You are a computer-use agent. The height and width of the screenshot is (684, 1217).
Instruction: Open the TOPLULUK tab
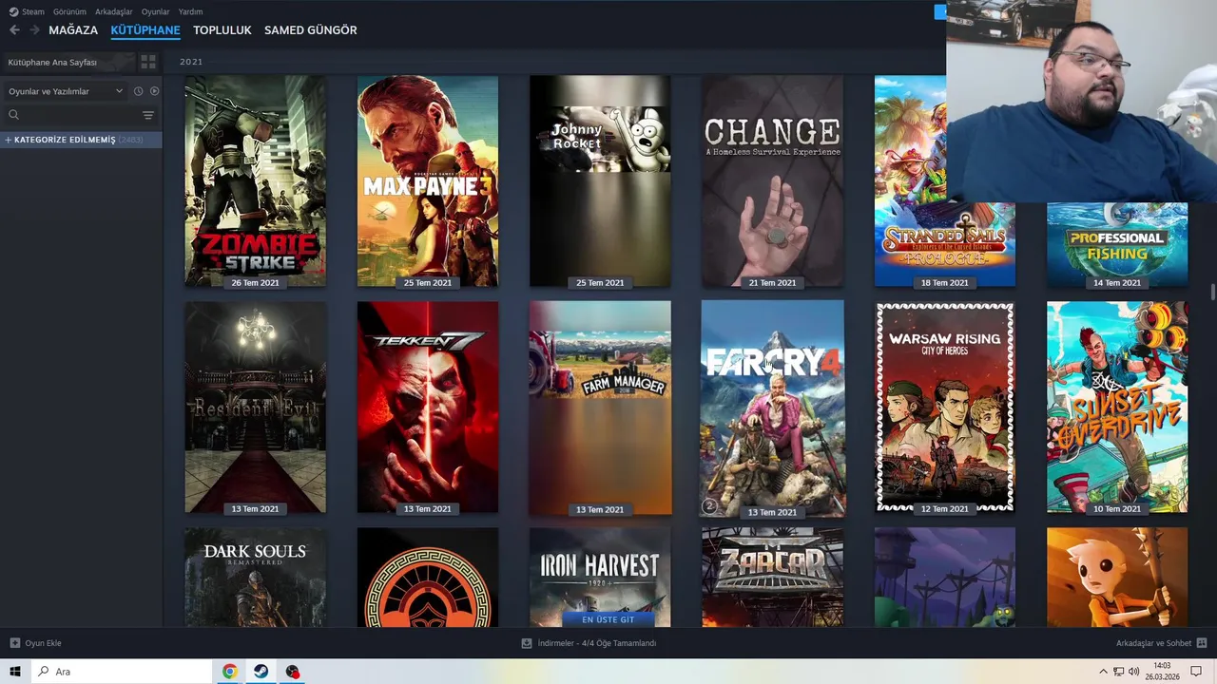[x=222, y=30]
